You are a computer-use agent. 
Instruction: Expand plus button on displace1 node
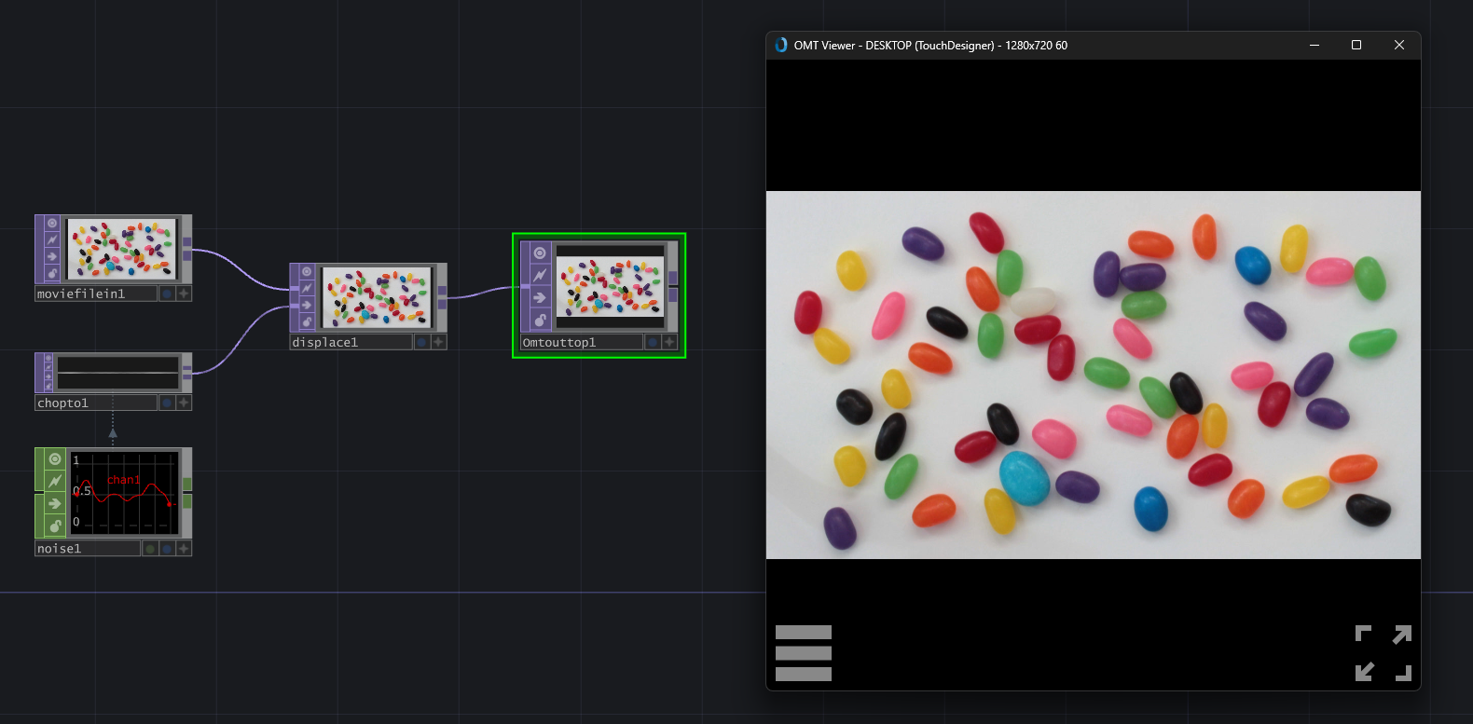point(438,342)
